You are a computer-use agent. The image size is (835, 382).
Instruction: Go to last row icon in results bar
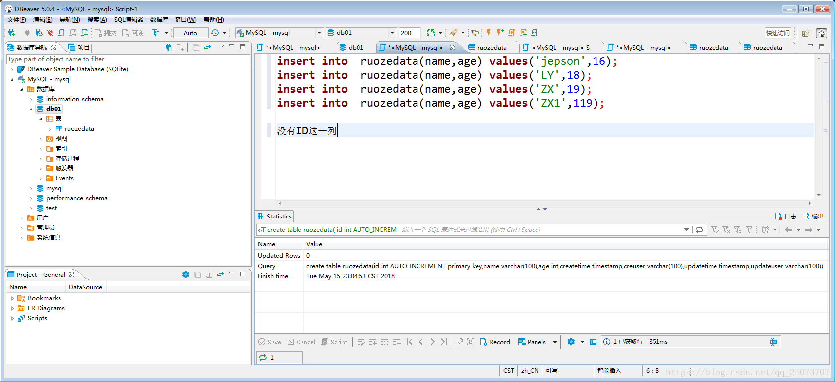pyautogui.click(x=444, y=342)
